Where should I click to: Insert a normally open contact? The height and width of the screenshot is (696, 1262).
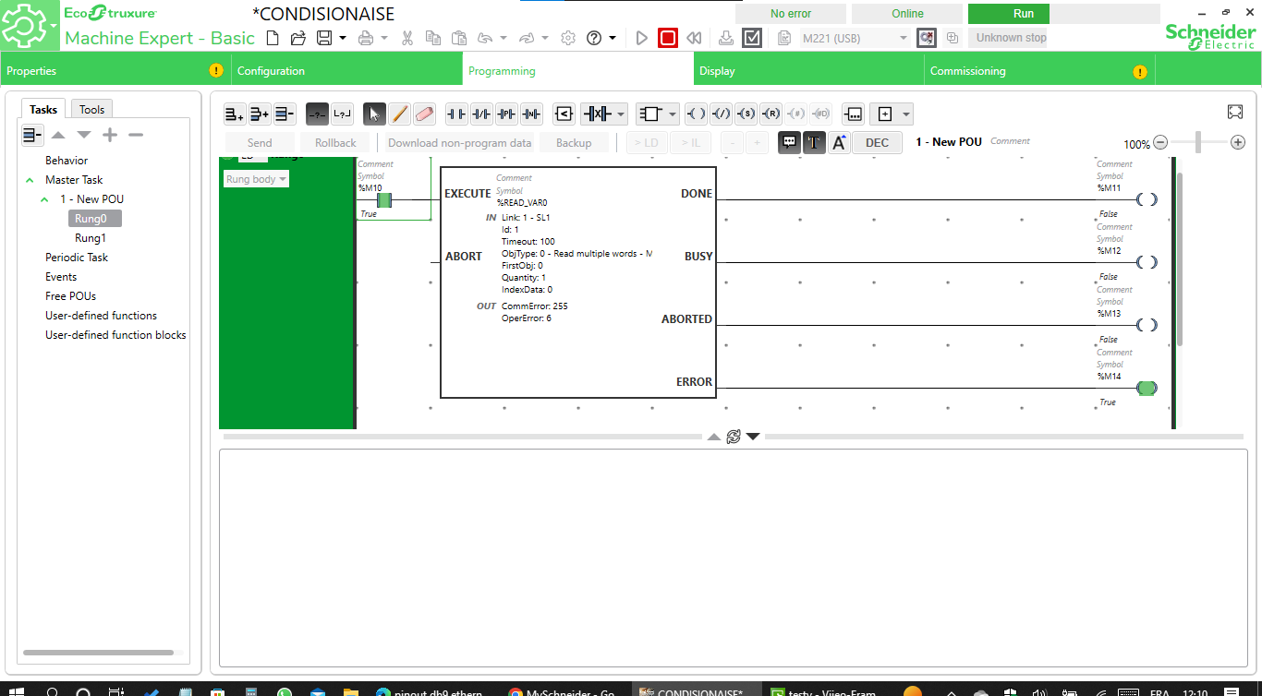click(x=456, y=114)
